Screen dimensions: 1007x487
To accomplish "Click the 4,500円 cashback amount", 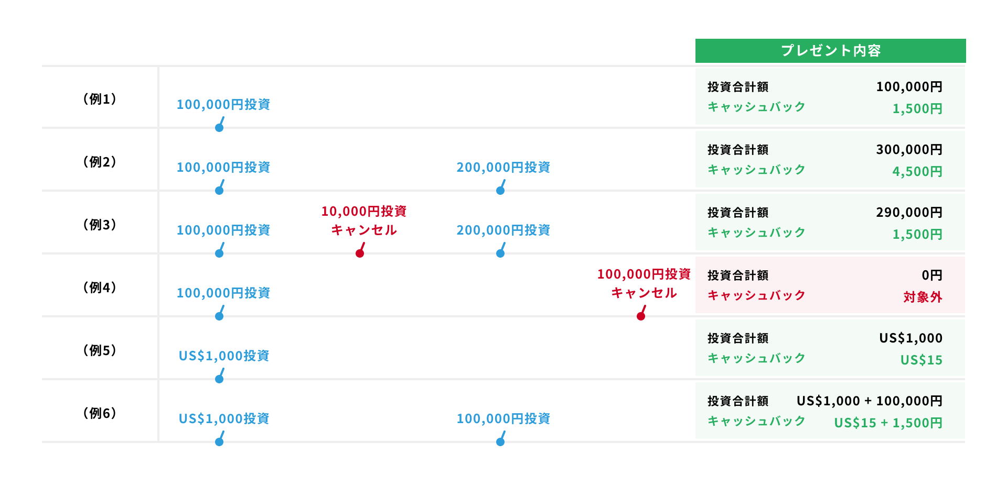I will pyautogui.click(x=917, y=172).
